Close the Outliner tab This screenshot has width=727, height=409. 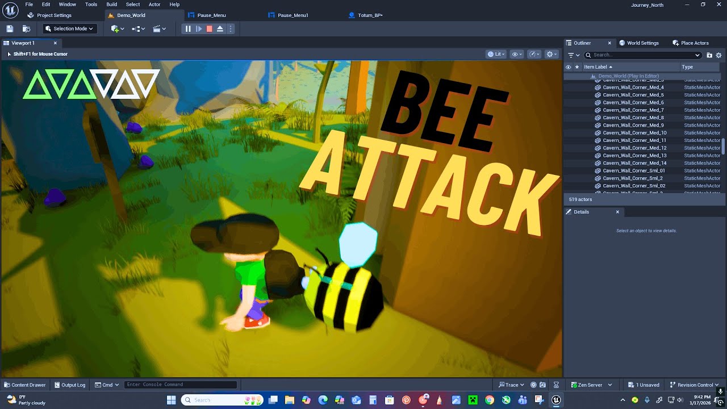click(x=609, y=43)
